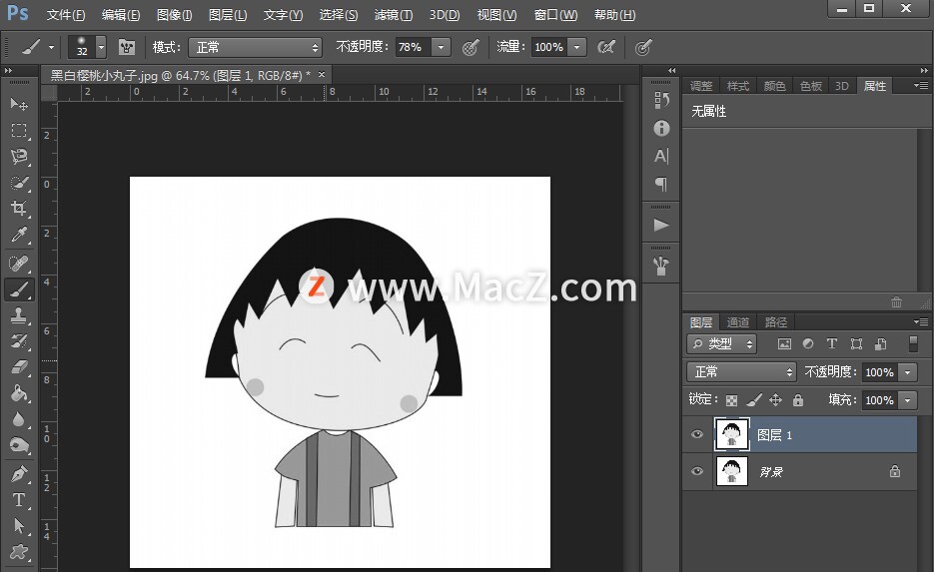The width and height of the screenshot is (934, 572).
Task: Toggle lock image pixels brush icon
Action: click(x=754, y=400)
